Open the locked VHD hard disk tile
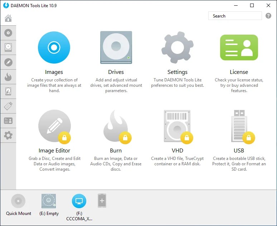The height and width of the screenshot is (226, 277). click(x=178, y=127)
